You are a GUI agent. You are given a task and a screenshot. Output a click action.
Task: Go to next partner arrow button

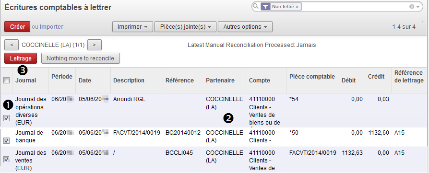95,45
